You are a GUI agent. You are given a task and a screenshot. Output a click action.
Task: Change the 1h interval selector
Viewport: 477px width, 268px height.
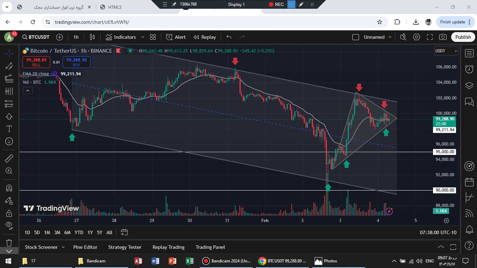click(76, 37)
